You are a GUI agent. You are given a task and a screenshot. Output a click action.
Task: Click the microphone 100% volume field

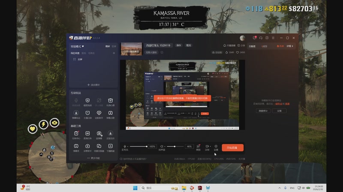coord(152,146)
